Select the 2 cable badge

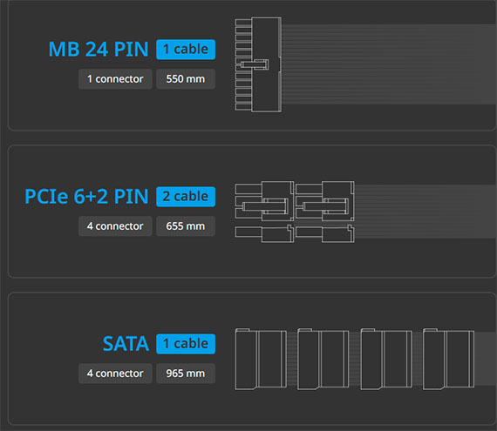tap(186, 197)
